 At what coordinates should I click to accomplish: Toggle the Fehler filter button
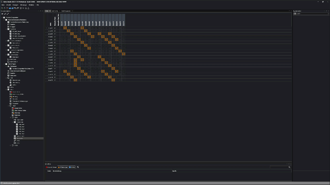point(51,167)
